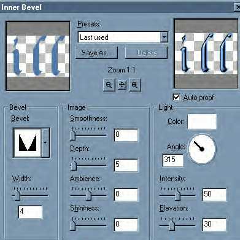Click the original text preview thumbnail
Image resolution: width=240 pixels, height=240 pixels.
click(x=38, y=56)
